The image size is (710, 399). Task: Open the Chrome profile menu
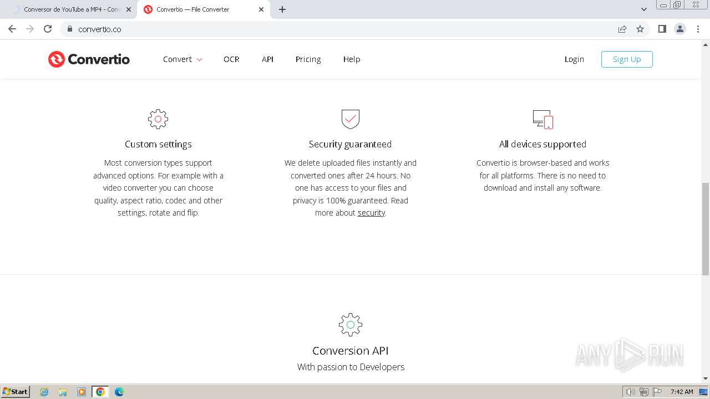[x=680, y=29]
